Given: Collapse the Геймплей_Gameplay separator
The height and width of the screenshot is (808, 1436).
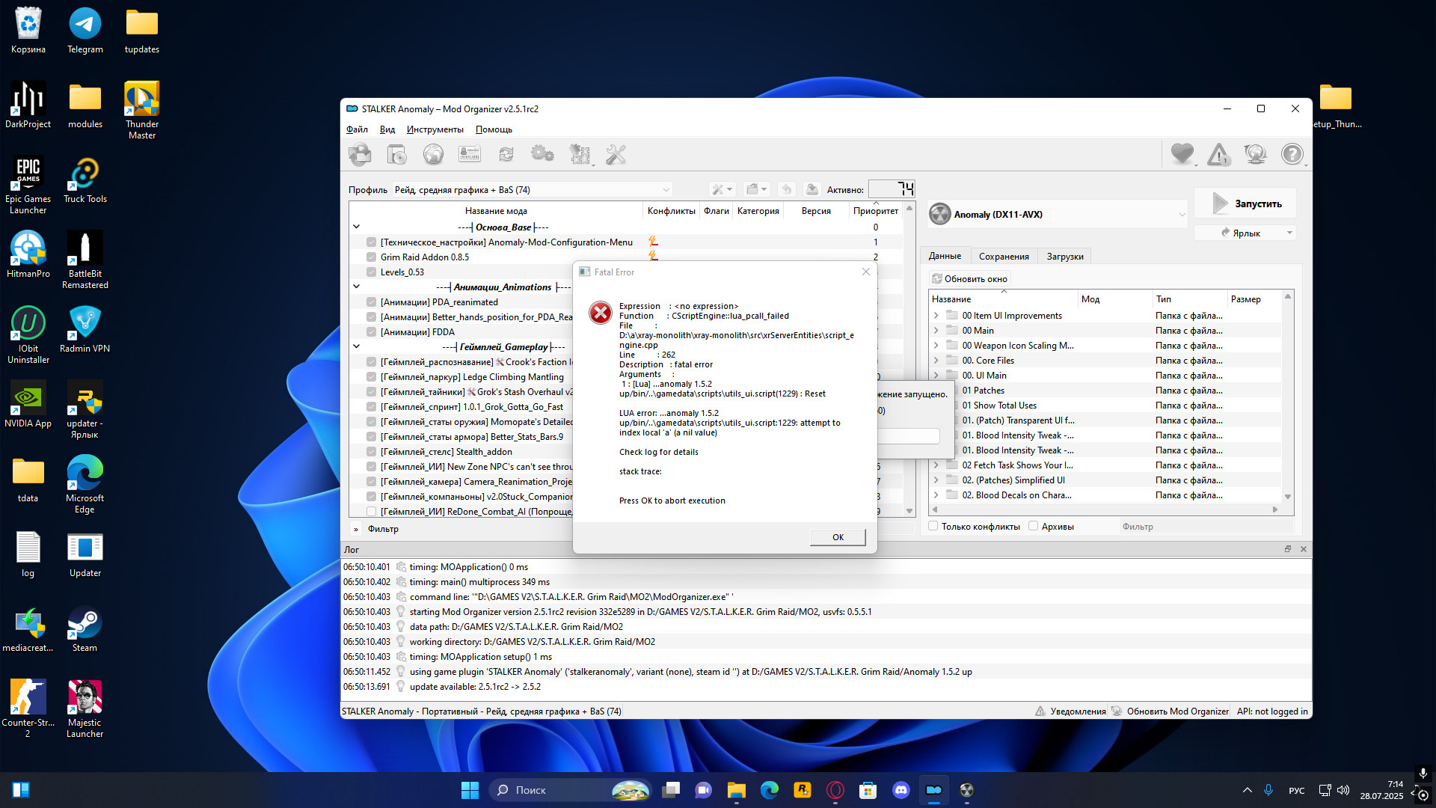Looking at the screenshot, I should click(357, 346).
